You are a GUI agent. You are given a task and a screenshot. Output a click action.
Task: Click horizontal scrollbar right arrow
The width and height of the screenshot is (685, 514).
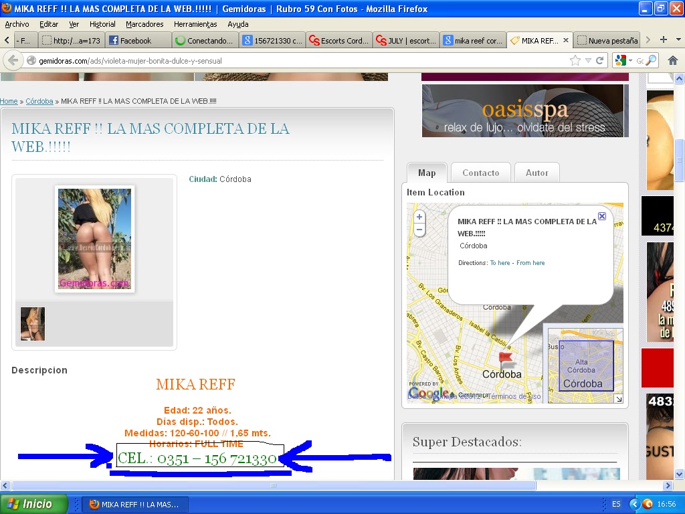tap(668, 485)
